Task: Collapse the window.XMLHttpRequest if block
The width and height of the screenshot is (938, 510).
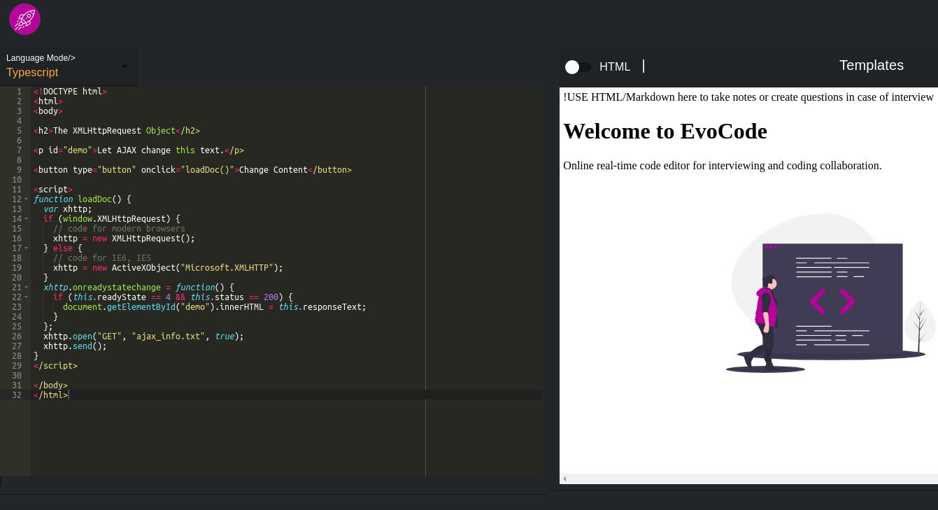Action: (26, 219)
